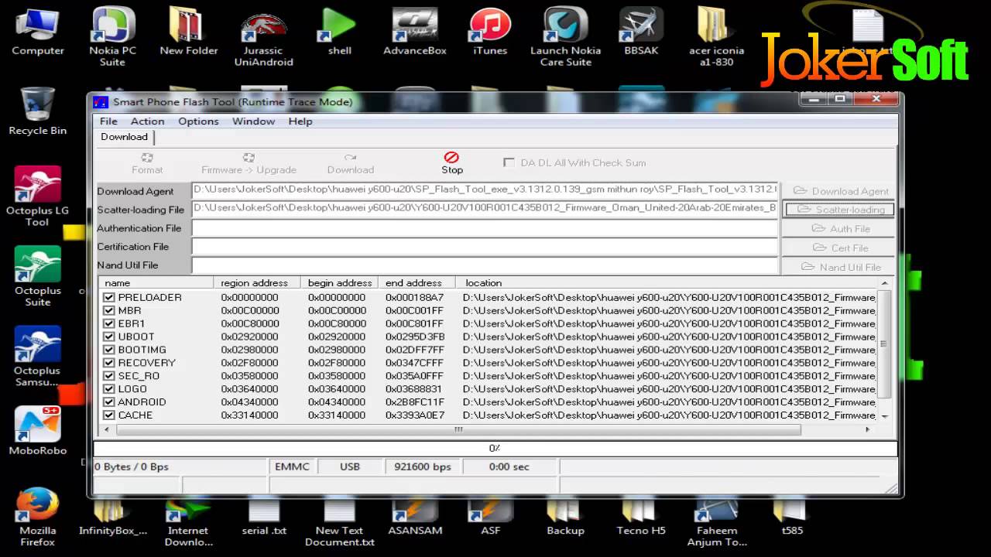Open the File menu

[108, 121]
